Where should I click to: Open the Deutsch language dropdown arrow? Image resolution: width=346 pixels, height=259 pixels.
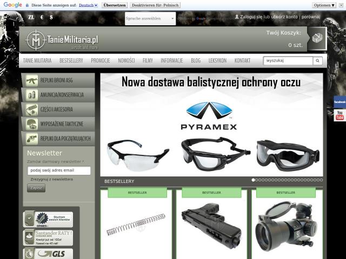pyautogui.click(x=96, y=5)
